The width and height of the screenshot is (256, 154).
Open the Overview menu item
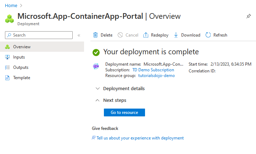(22, 47)
